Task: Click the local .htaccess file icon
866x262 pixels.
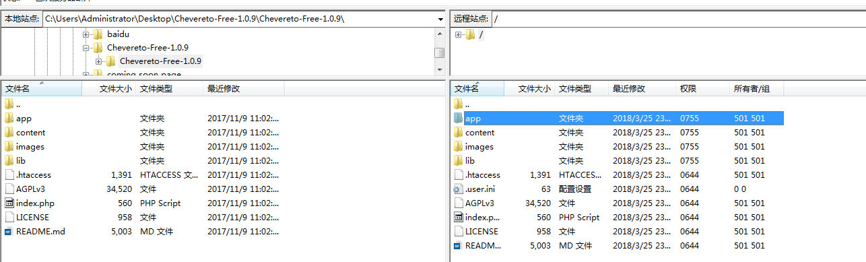Action: [x=9, y=174]
